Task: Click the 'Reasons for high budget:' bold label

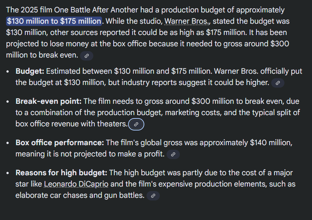Action: (x=61, y=173)
